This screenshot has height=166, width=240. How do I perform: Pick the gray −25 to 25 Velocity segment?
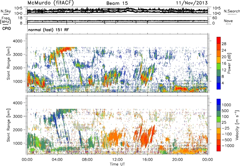219,125
